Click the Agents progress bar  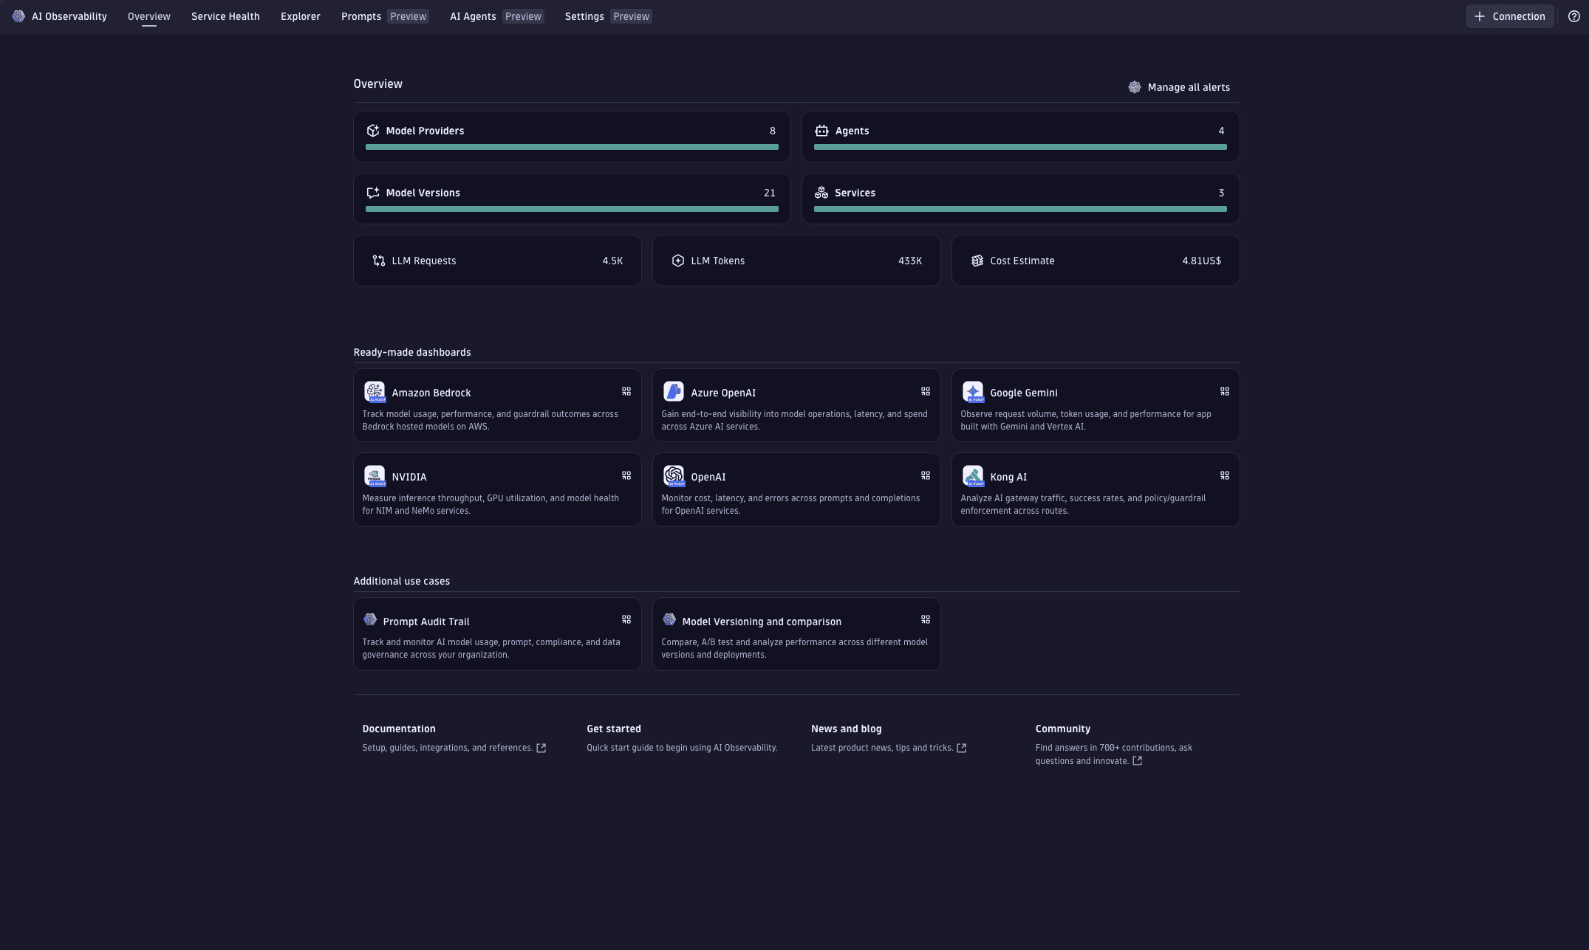(x=1020, y=147)
